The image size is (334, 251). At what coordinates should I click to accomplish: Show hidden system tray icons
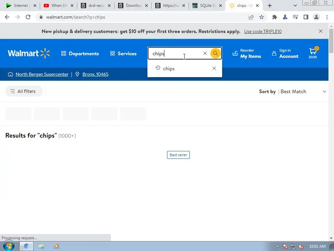pos(277,246)
